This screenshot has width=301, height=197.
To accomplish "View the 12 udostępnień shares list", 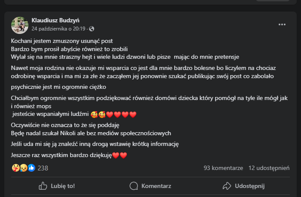I will coord(269,168).
